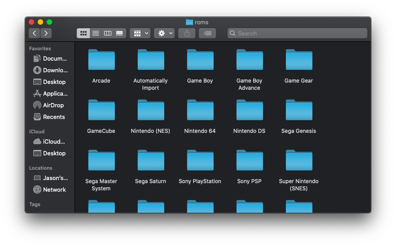
Task: Select Desktop under iCloud
Action: pyautogui.click(x=50, y=154)
